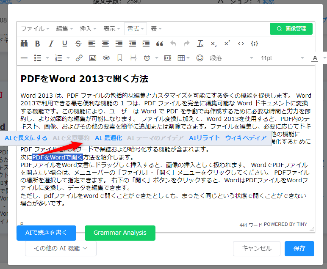Grab the editor resize handle corner

point(312,229)
